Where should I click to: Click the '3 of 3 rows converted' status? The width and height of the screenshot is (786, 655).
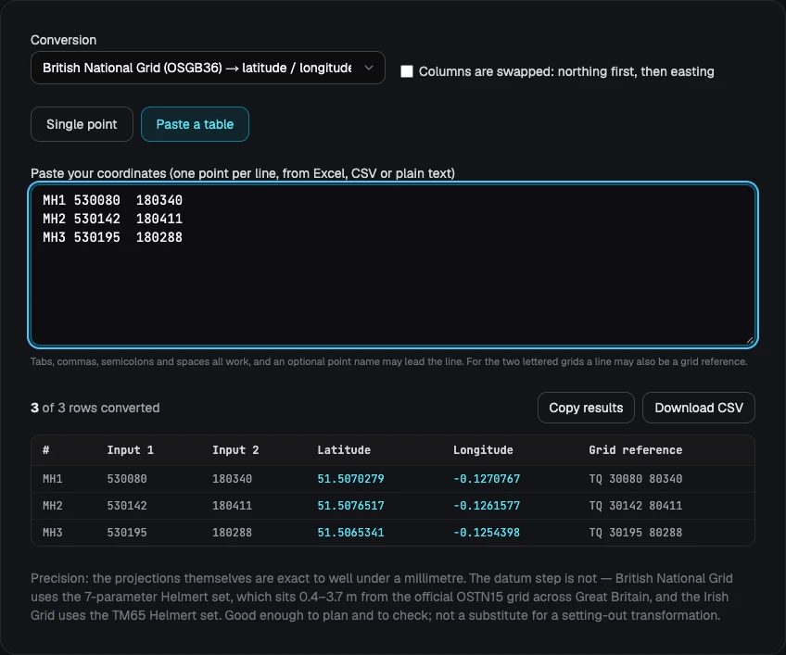95,408
